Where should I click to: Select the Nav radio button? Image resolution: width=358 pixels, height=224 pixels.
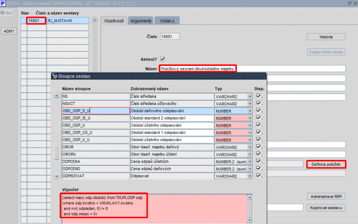point(3,13)
